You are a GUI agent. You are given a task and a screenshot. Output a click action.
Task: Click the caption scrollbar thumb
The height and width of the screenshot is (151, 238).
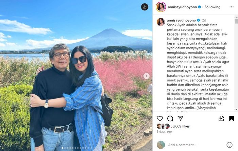(236, 21)
